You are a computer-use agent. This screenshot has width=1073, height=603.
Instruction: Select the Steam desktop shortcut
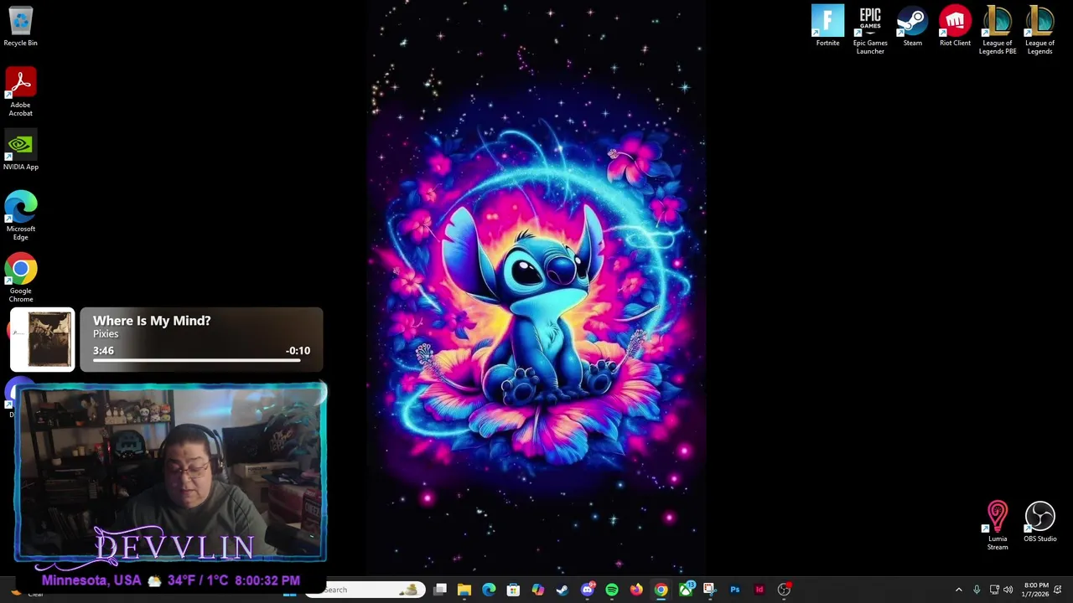click(x=912, y=26)
